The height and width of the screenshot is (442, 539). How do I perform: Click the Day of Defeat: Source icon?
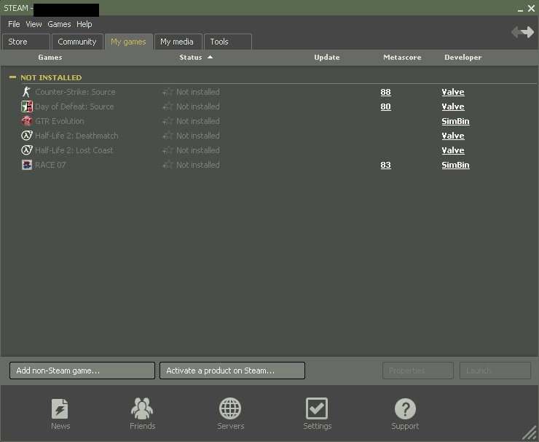tap(27, 106)
